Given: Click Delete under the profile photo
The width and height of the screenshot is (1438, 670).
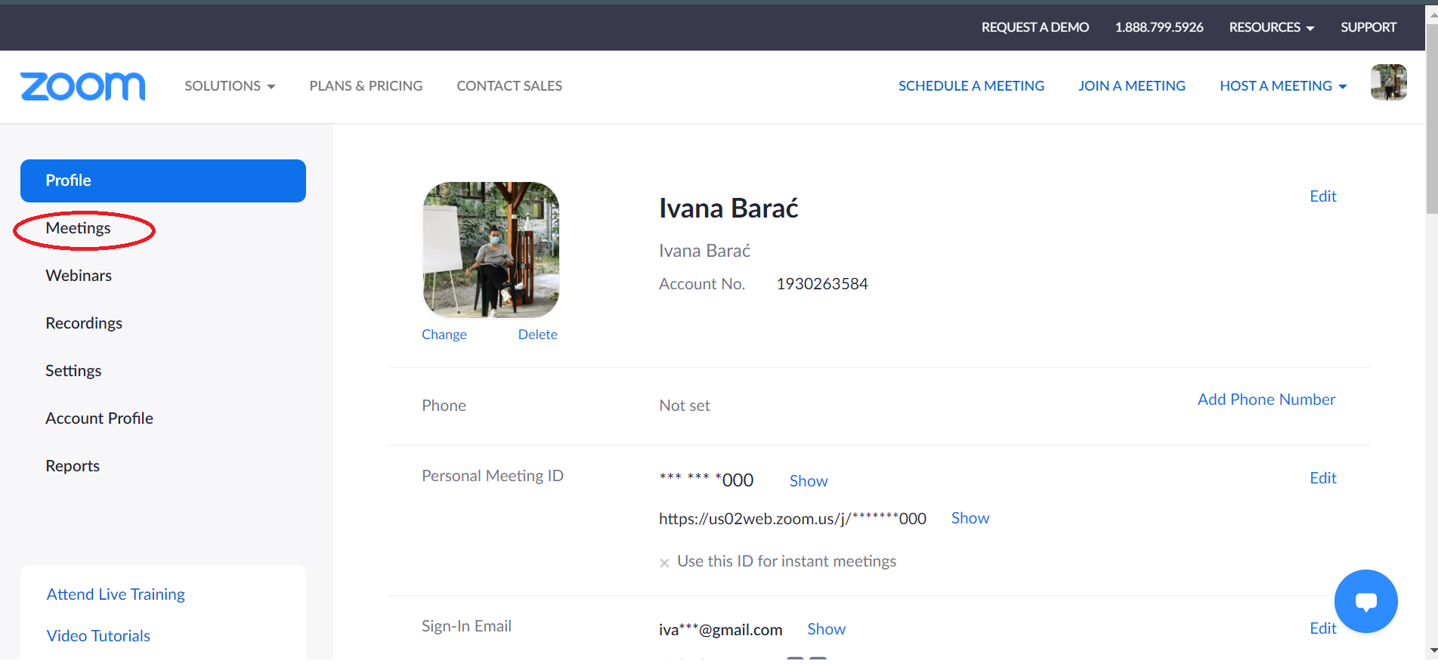Looking at the screenshot, I should [x=538, y=335].
